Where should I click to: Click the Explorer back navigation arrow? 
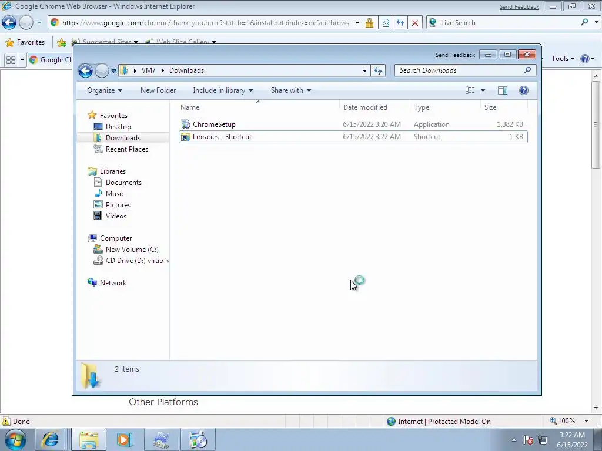[85, 70]
